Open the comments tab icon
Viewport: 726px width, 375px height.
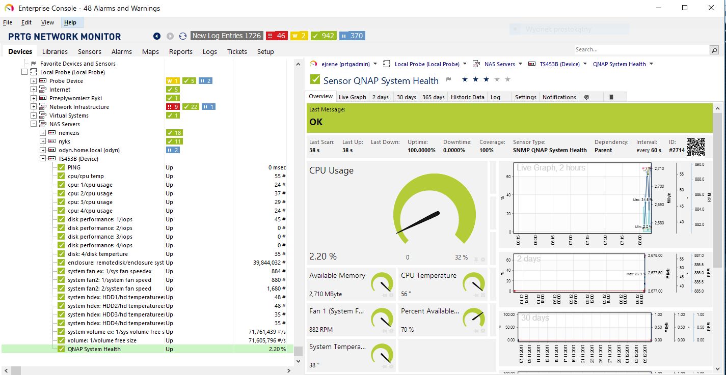pyautogui.click(x=586, y=97)
